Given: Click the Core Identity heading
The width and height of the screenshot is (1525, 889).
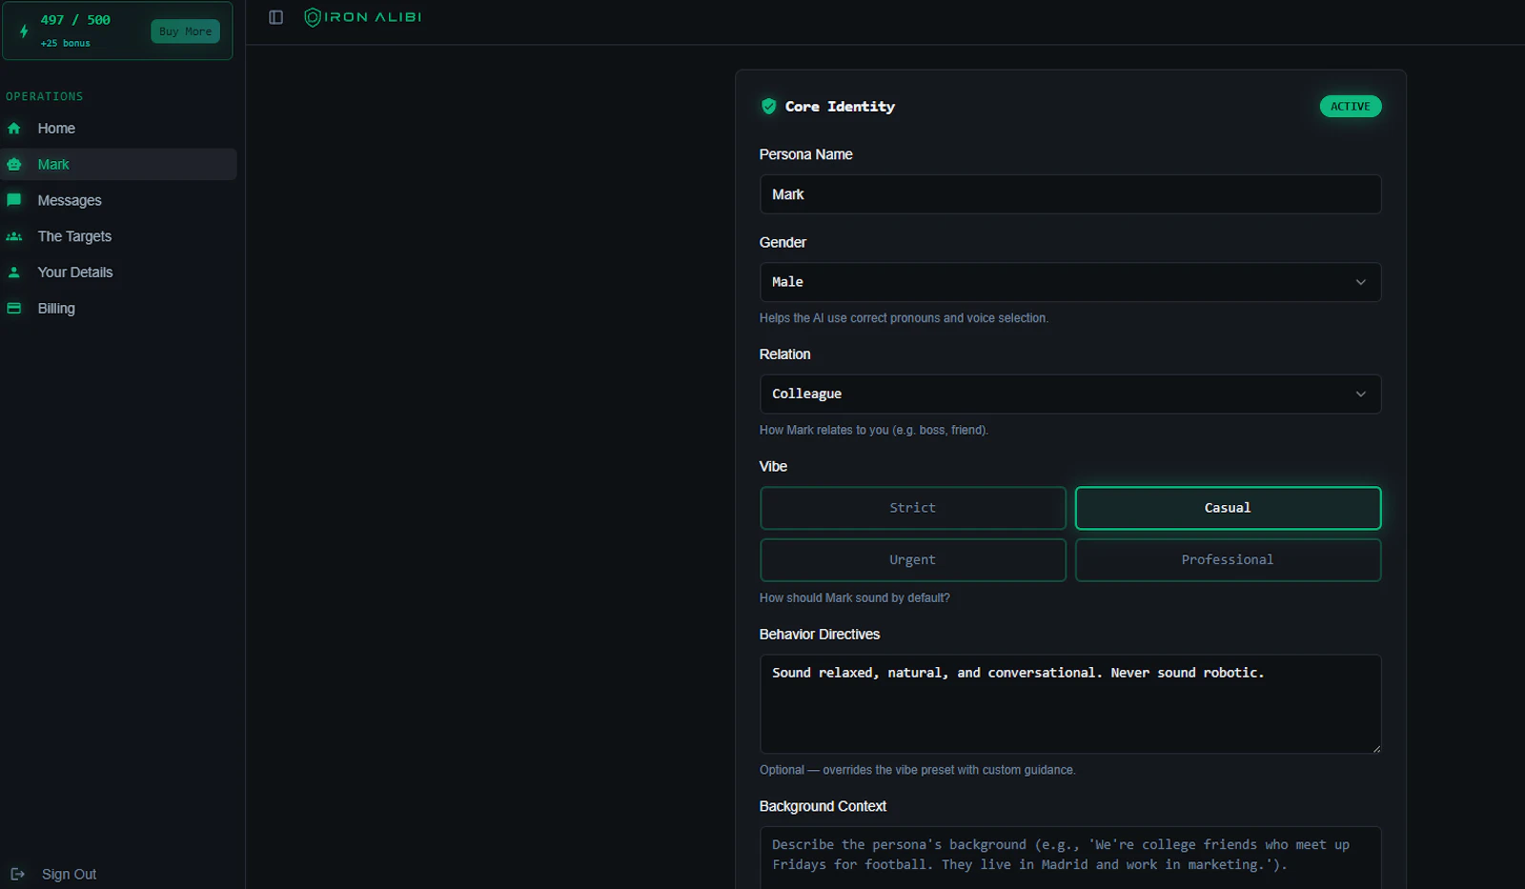Looking at the screenshot, I should click(840, 107).
